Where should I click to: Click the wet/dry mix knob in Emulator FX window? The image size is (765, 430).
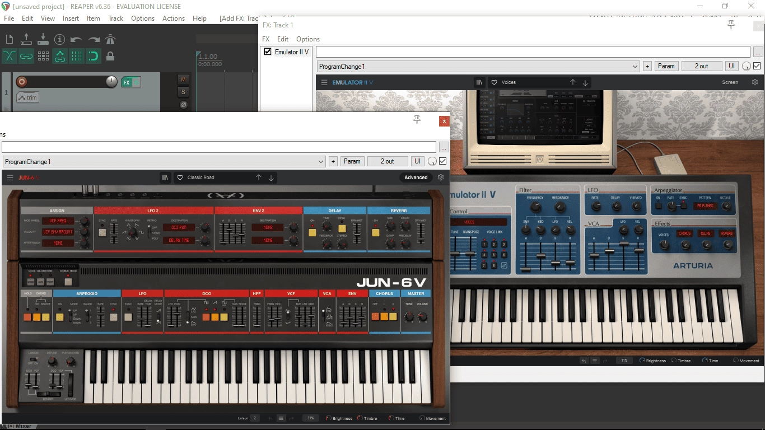[x=746, y=66]
